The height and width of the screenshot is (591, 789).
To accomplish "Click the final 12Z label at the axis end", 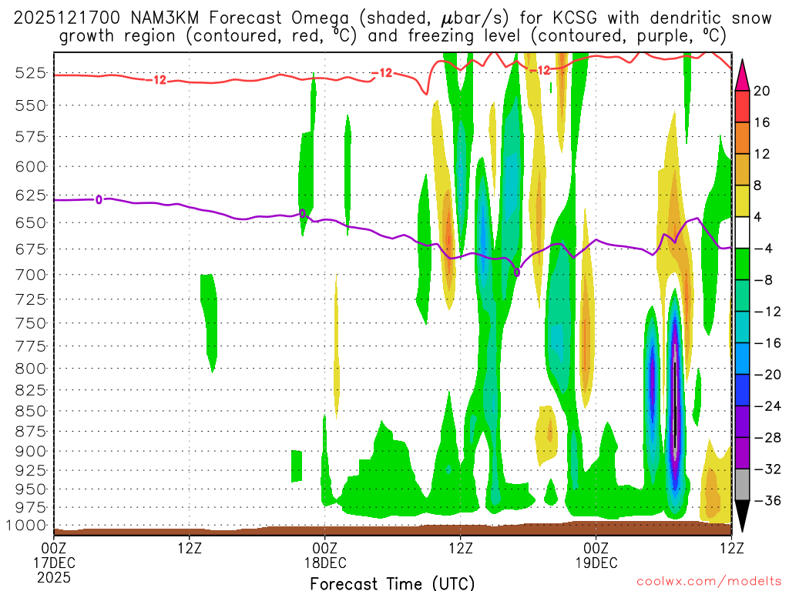I will coord(731,548).
